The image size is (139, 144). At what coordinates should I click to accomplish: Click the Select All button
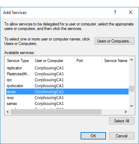122,121
